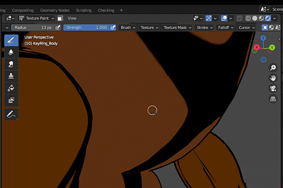Viewport: 283px width, 188px height.
Task: Open the Texture Mask dropdown
Action: [x=177, y=27]
